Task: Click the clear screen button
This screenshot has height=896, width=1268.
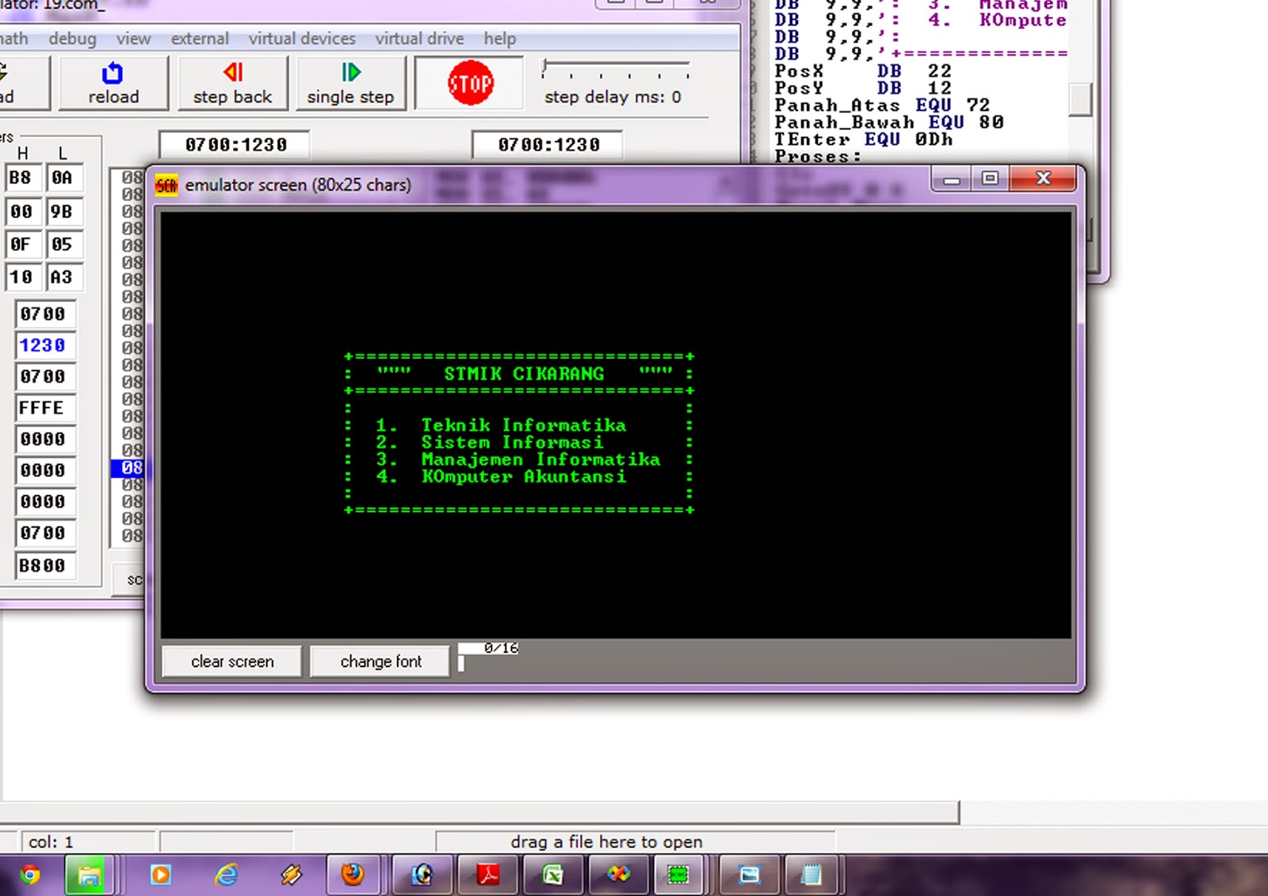Action: [232, 662]
